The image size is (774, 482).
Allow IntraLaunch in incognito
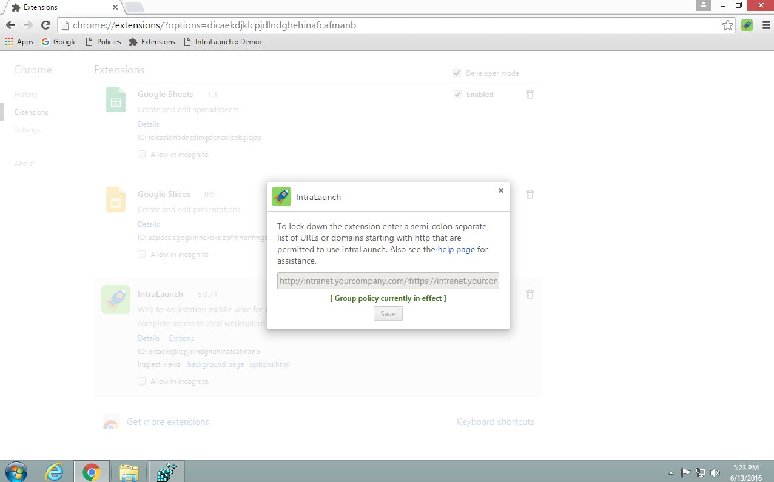(x=141, y=381)
